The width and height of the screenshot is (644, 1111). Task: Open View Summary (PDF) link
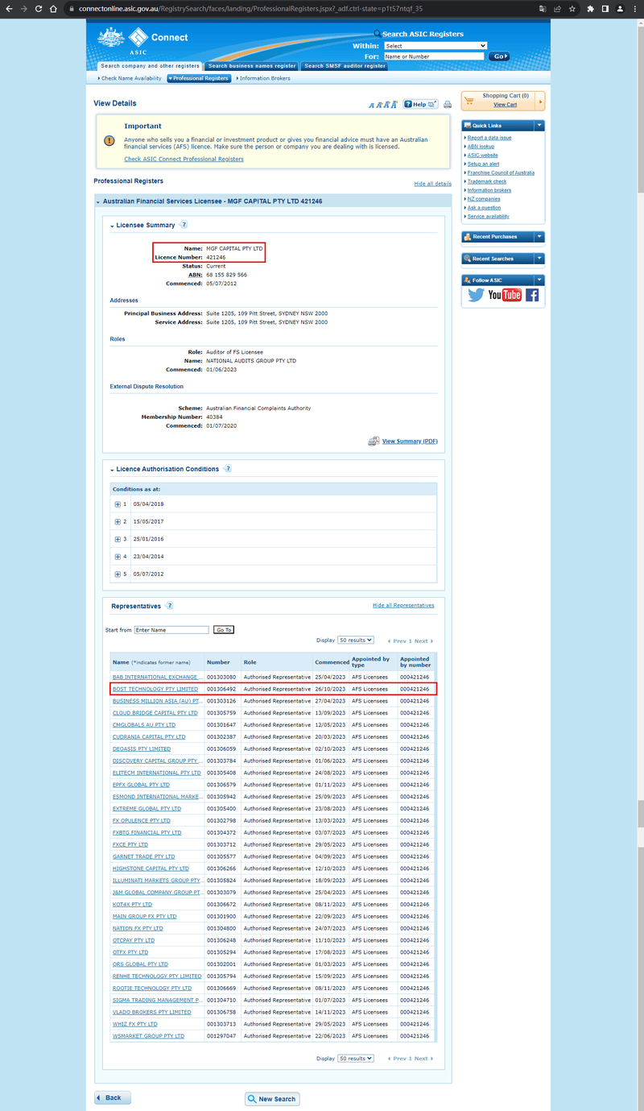[410, 441]
